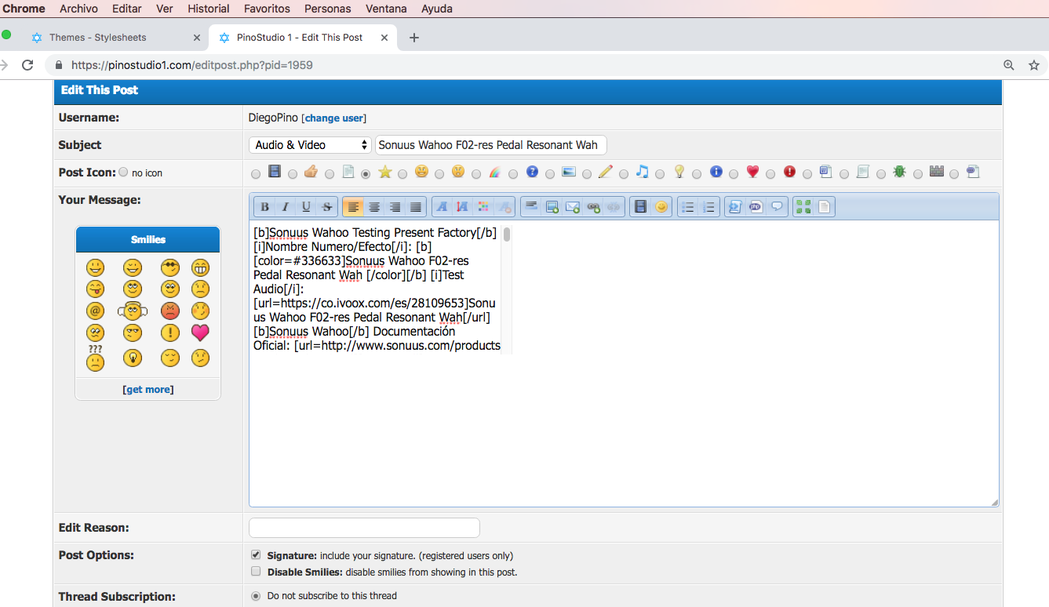The image size is (1049, 607).
Task: Align message text to the right
Action: [395, 207]
